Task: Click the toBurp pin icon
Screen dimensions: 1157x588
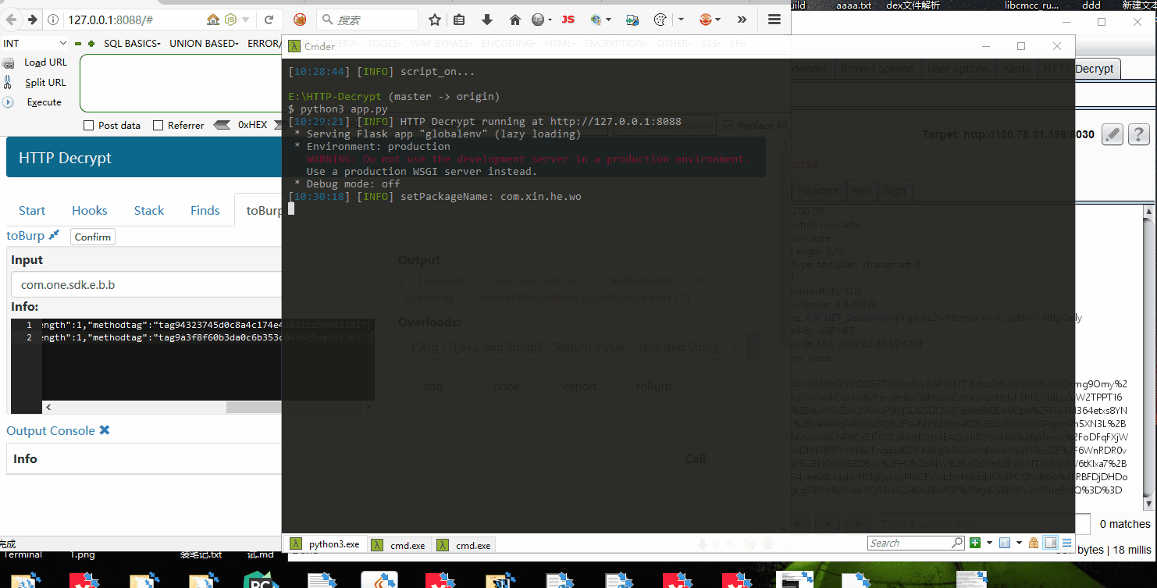Action: (54, 235)
